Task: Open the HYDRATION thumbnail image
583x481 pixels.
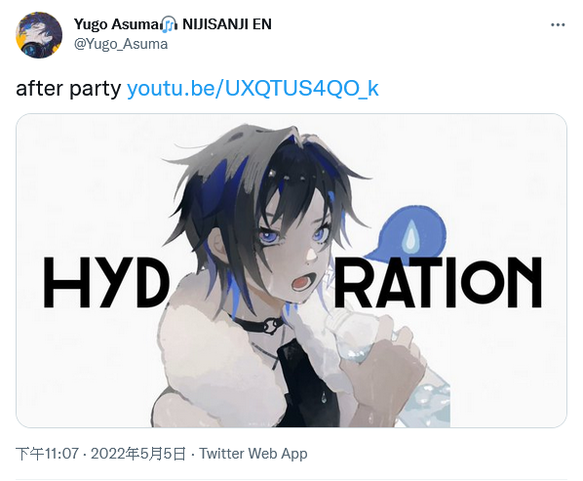Action: click(291, 270)
